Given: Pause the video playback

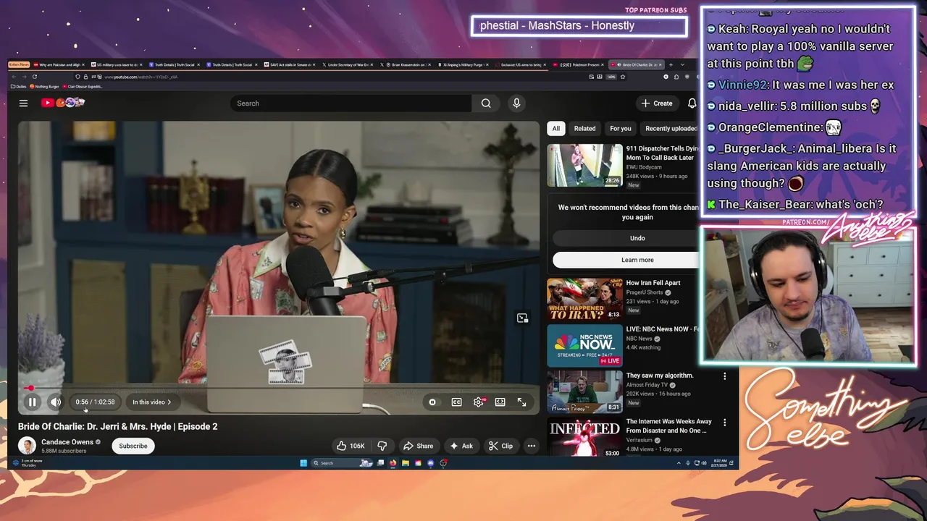Looking at the screenshot, I should click(x=32, y=402).
